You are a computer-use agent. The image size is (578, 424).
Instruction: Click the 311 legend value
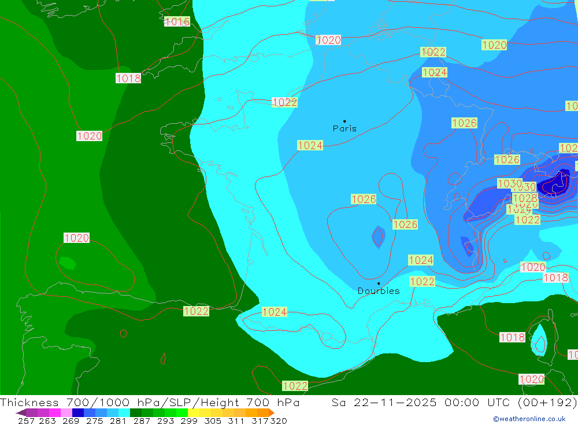tap(236, 421)
